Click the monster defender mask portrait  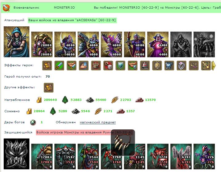(x=17, y=154)
